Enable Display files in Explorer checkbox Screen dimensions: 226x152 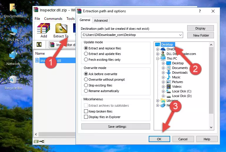coord(86,117)
